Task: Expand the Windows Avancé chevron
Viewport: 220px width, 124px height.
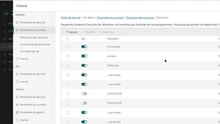Action: [x=53, y=59]
